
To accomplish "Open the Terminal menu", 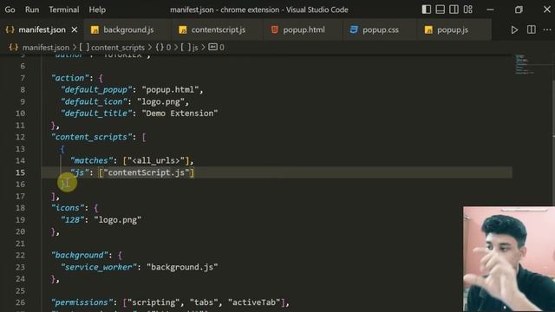I will tap(63, 10).
